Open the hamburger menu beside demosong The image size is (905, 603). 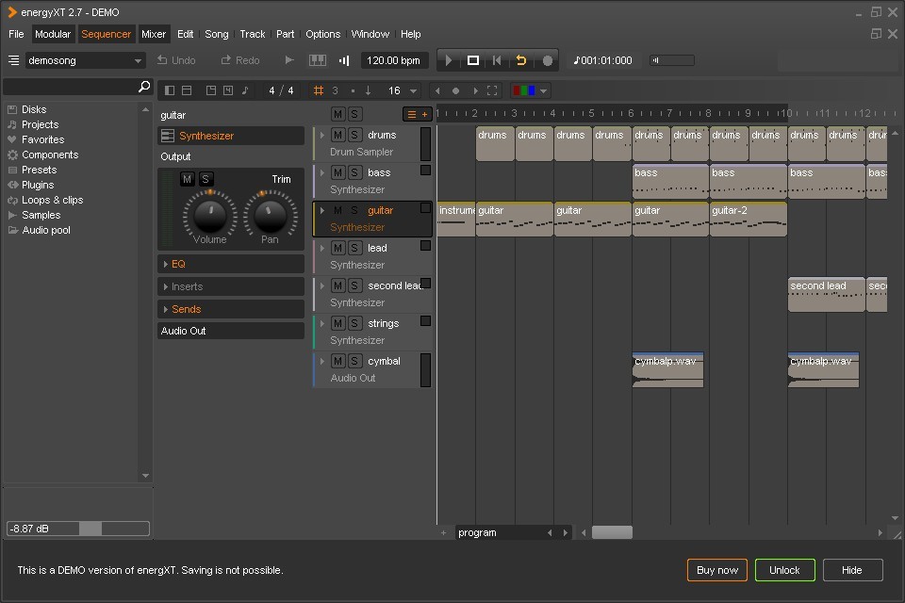(x=14, y=60)
